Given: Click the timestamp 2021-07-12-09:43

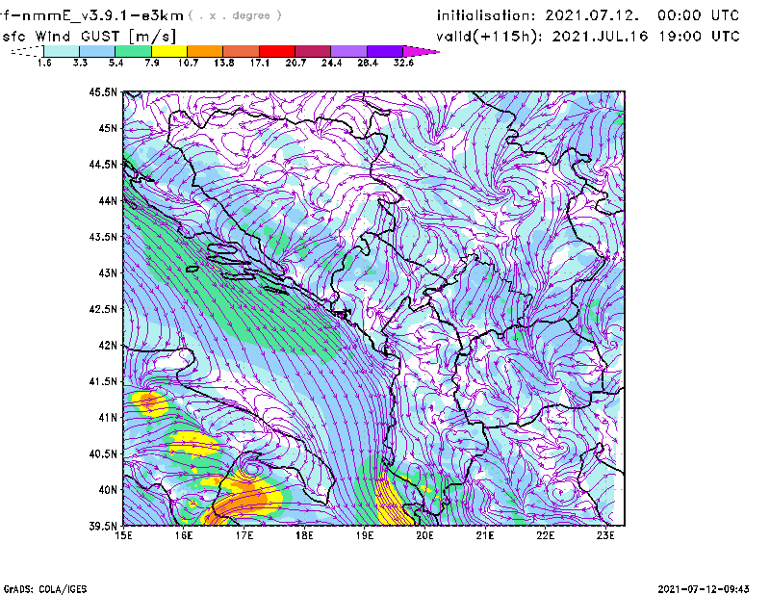Looking at the screenshot, I should pyautogui.click(x=704, y=589).
